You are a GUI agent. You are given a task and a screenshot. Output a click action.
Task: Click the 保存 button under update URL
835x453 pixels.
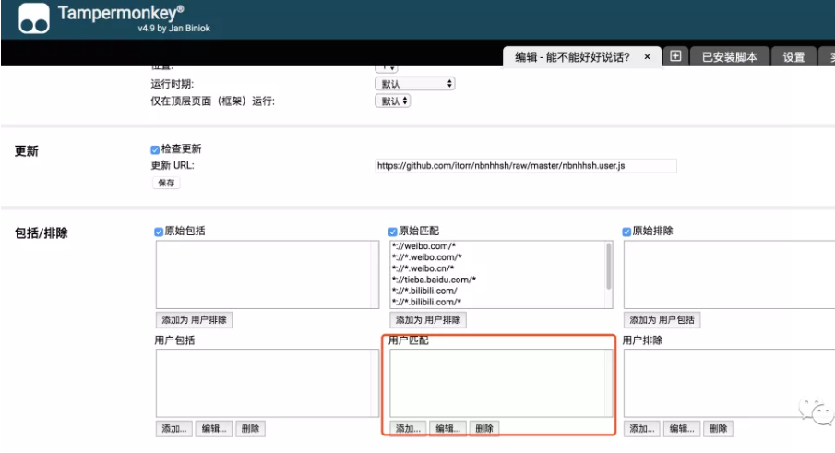[166, 183]
